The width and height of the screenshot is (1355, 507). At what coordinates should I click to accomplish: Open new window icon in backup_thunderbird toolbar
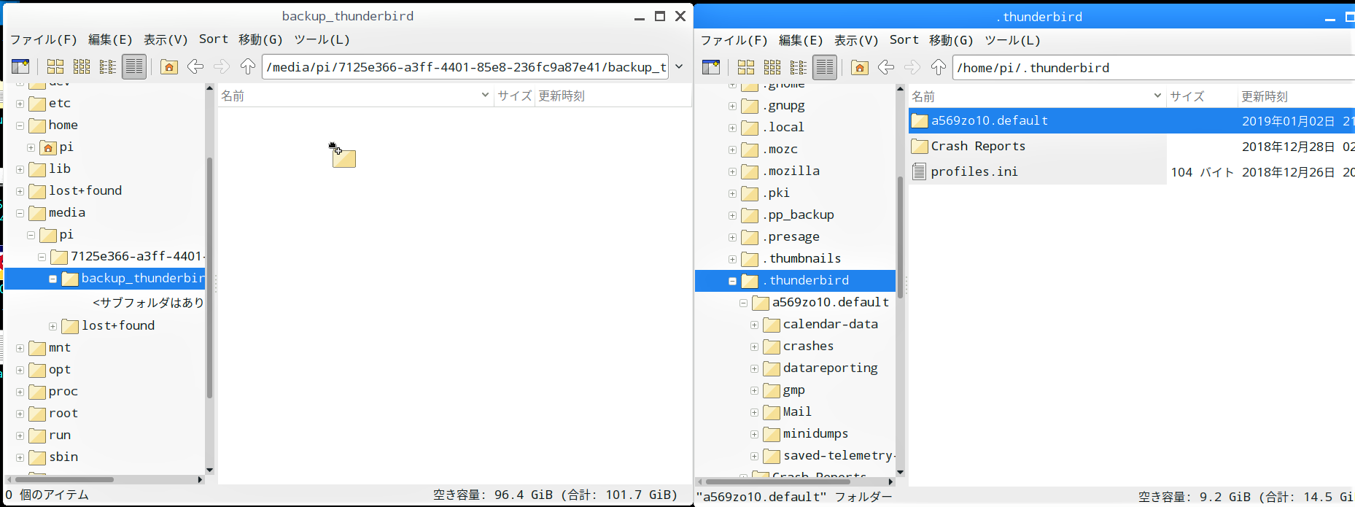[x=20, y=67]
